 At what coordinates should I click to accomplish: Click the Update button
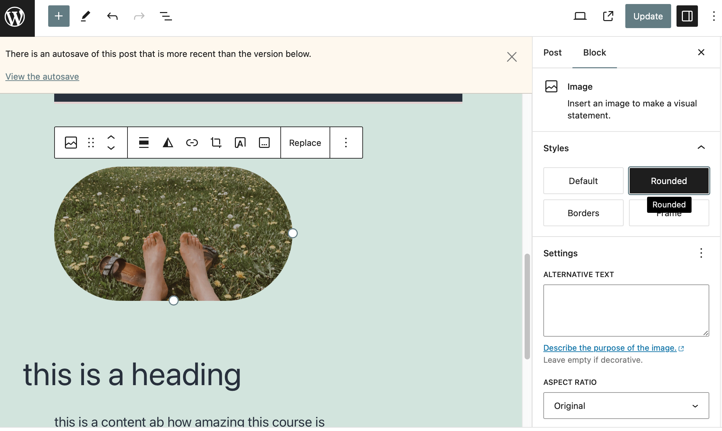648,16
